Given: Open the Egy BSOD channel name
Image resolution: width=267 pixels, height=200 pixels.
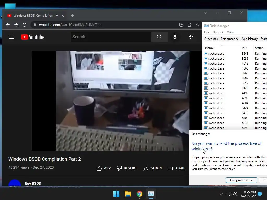Looking at the screenshot, I should (x=33, y=183).
